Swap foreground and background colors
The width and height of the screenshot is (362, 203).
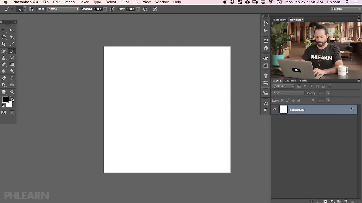(11, 97)
